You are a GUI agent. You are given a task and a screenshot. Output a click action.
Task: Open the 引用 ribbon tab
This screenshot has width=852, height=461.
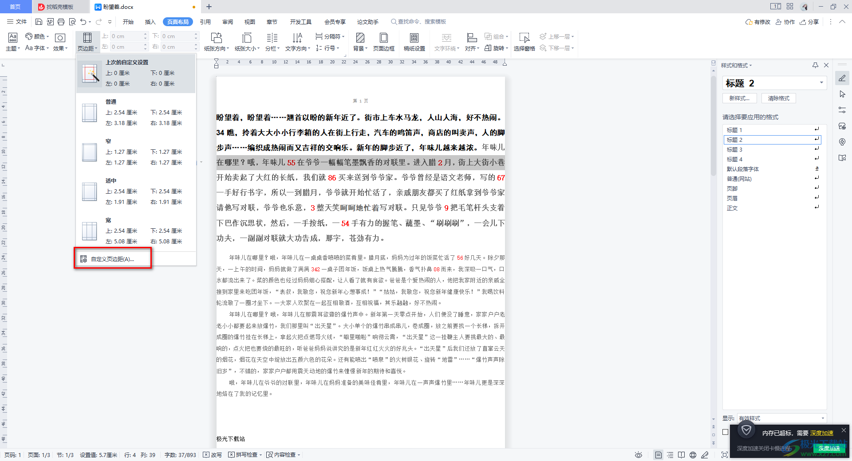(205, 22)
